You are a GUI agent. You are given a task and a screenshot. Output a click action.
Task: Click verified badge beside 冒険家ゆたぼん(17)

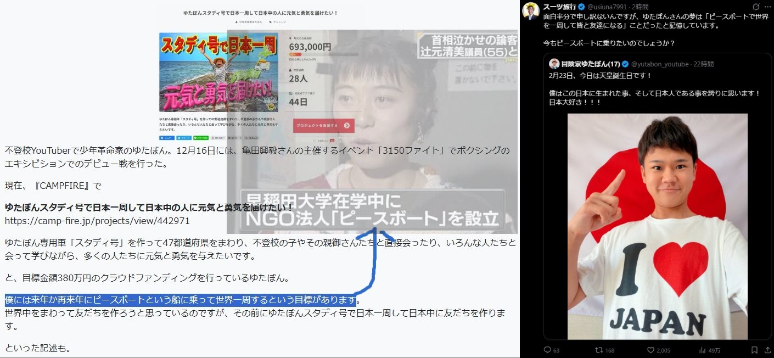click(625, 64)
